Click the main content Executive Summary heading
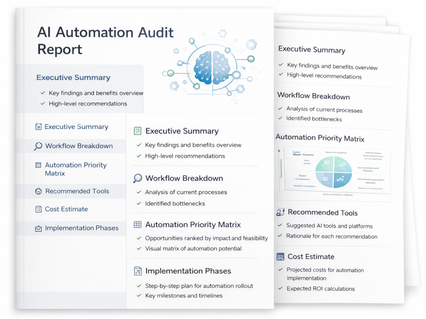This screenshot has width=426, height=319. tap(182, 131)
